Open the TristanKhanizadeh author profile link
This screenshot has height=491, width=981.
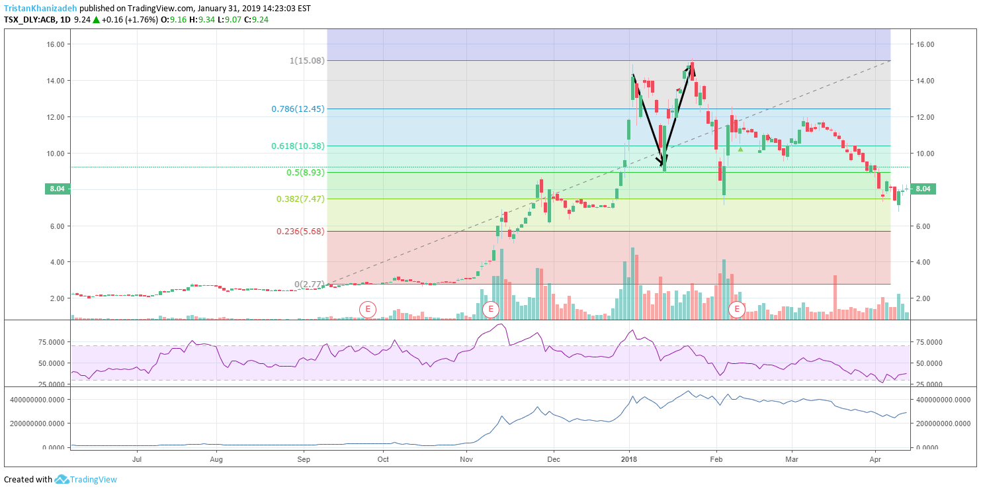click(40, 9)
